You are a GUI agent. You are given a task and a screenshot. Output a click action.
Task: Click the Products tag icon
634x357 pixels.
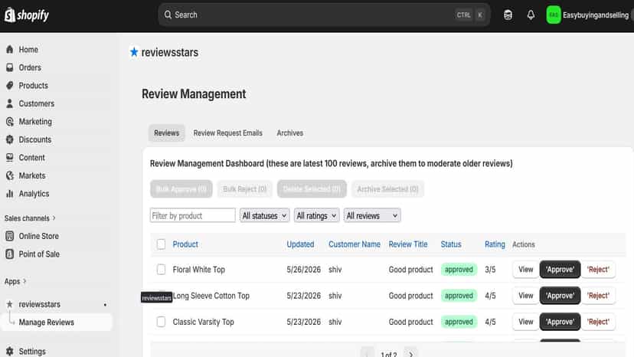point(10,85)
